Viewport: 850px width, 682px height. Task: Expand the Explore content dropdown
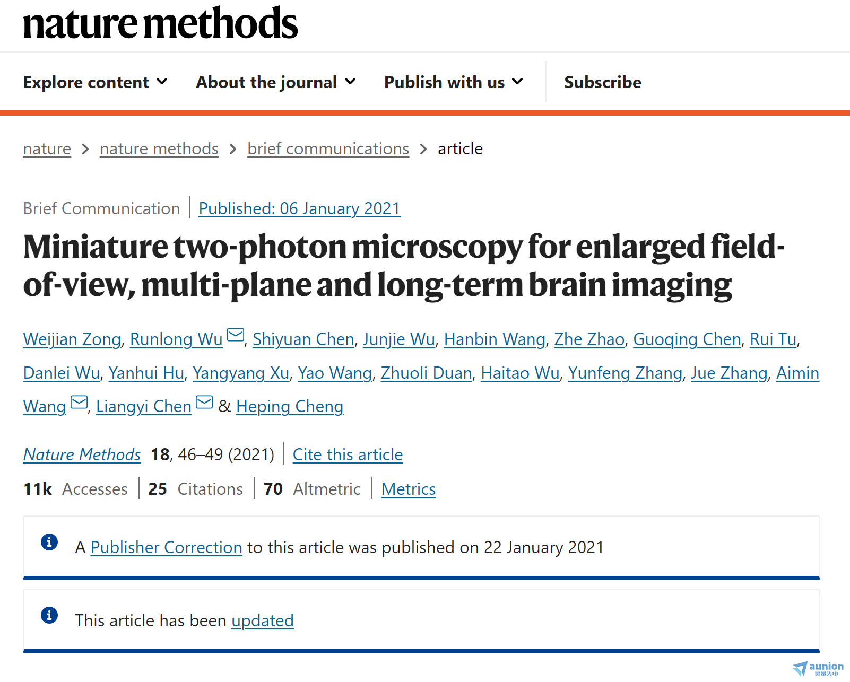click(96, 82)
